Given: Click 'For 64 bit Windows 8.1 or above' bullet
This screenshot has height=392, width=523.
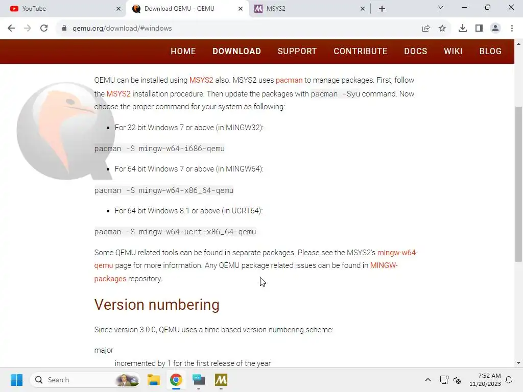Looking at the screenshot, I should tap(188, 211).
